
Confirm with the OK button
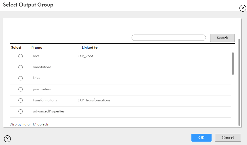[201, 138]
